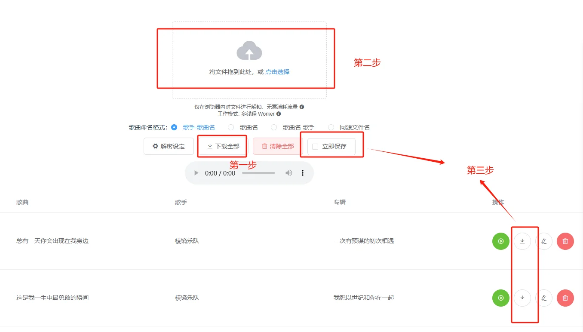
Task: Click the info icon beside 多线程 Worker
Action: 279,114
